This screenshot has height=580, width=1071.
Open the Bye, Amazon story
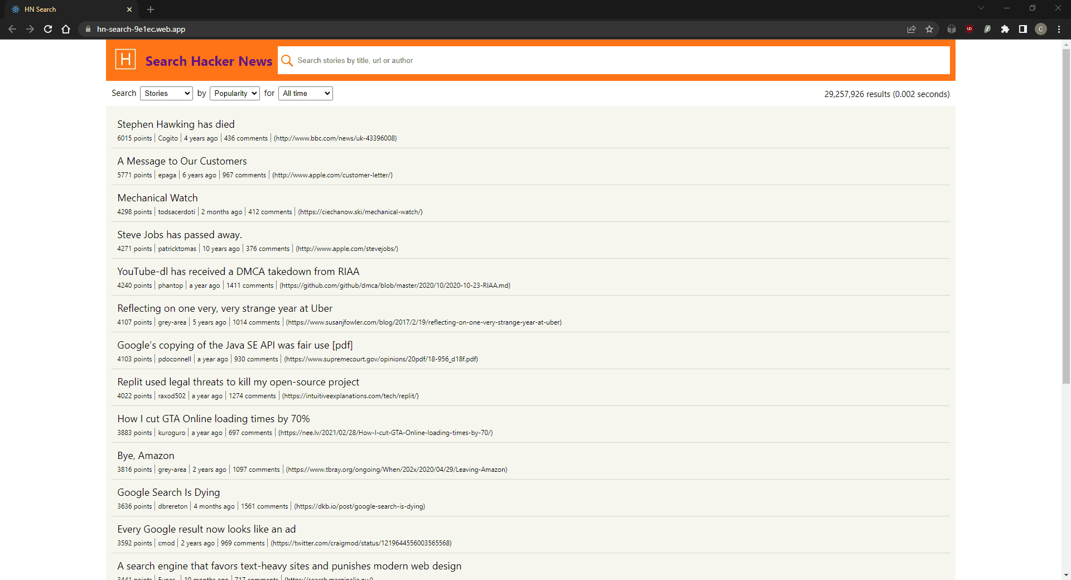click(x=146, y=456)
